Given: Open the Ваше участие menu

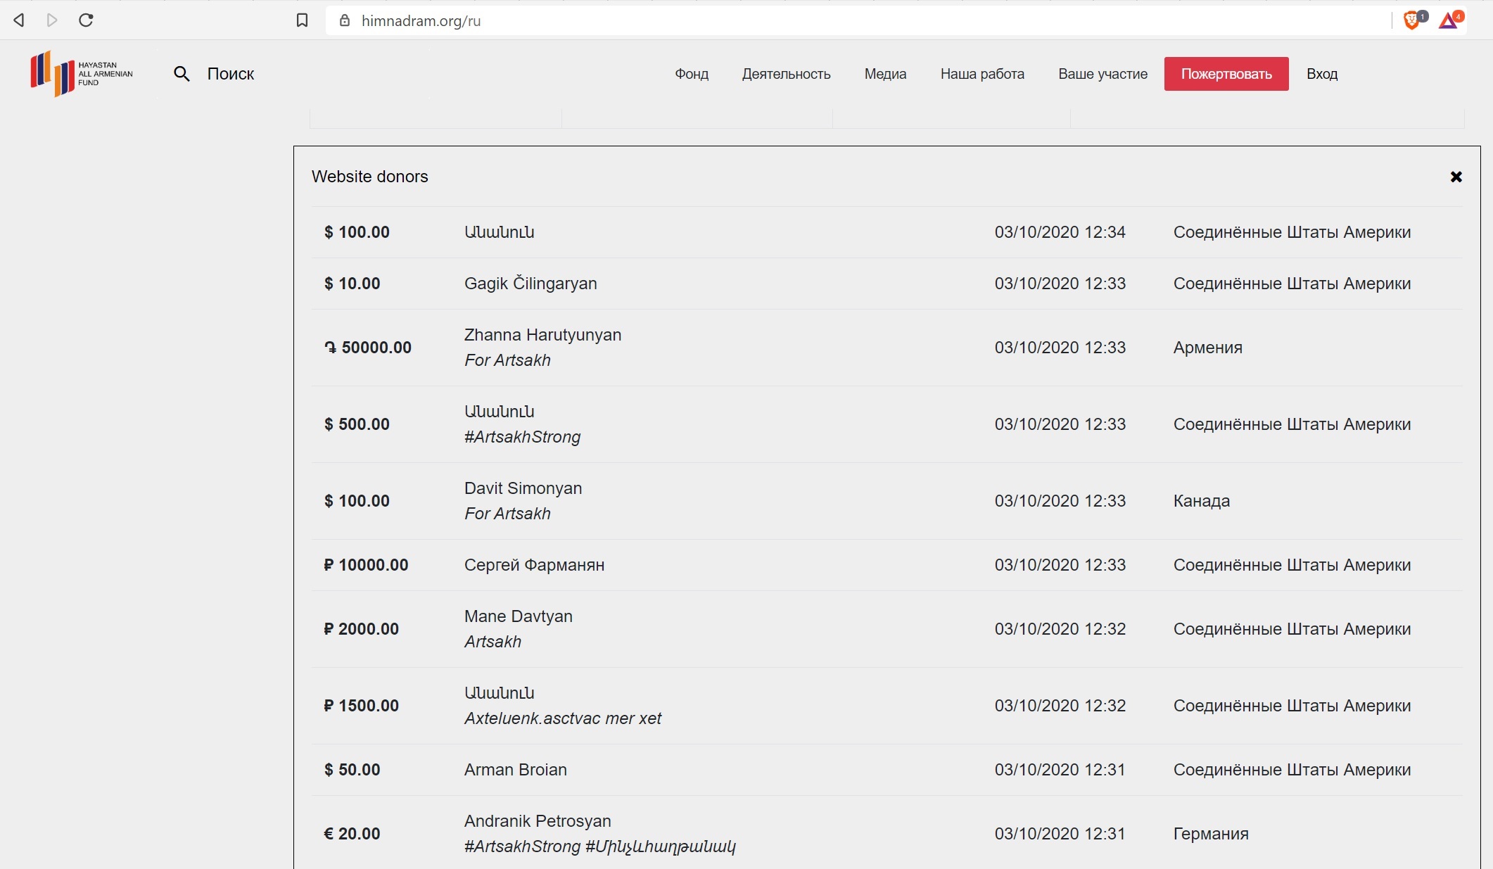Looking at the screenshot, I should coord(1103,74).
